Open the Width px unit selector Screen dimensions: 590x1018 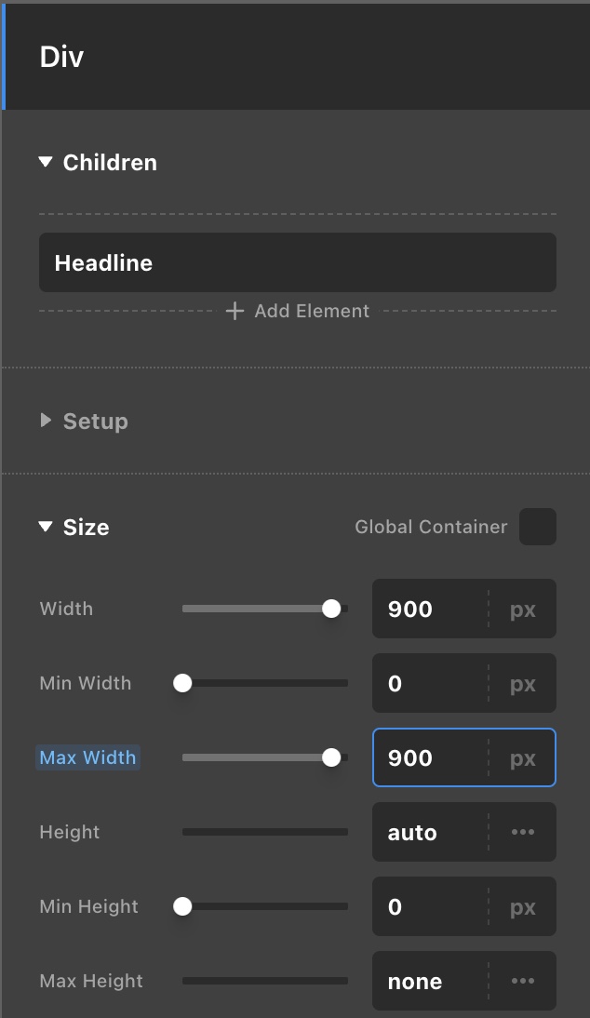[x=523, y=609]
